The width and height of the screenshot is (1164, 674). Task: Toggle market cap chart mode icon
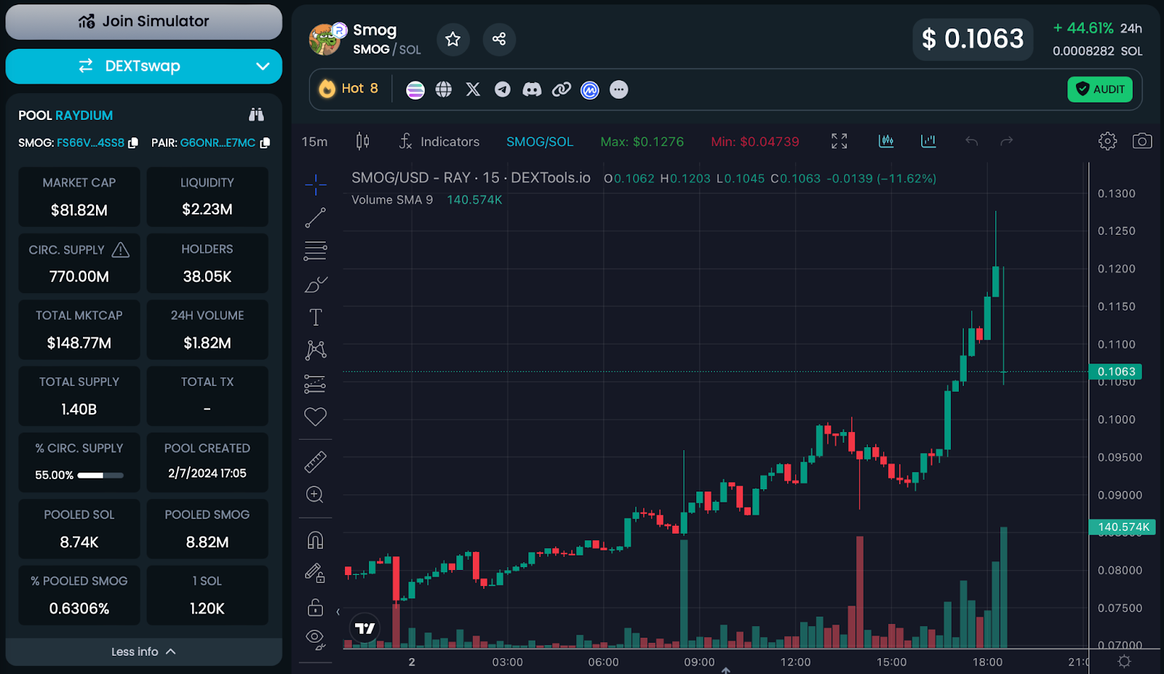pos(928,141)
